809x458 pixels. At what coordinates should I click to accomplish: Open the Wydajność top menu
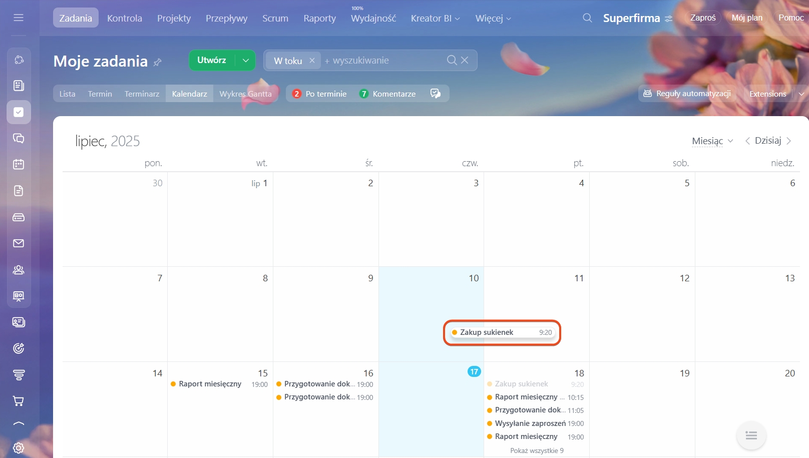[373, 19]
